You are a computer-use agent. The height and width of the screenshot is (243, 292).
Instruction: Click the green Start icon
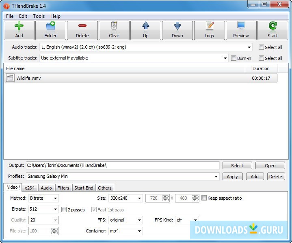pyautogui.click(x=273, y=26)
